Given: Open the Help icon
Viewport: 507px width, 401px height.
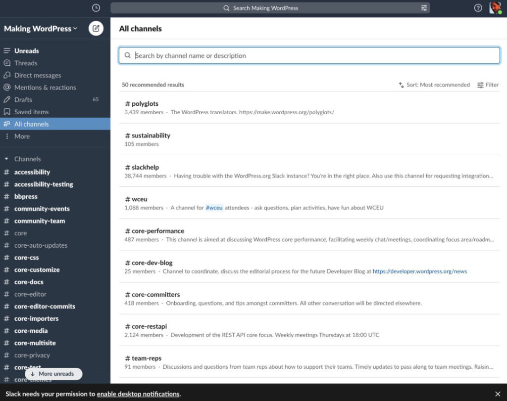Looking at the screenshot, I should tap(477, 8).
